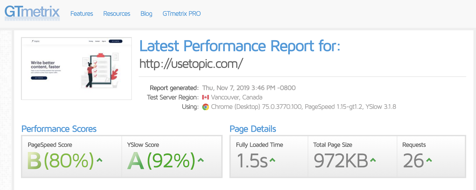The height and width of the screenshot is (190, 476).
Task: Click the 972KB total page size value
Action: (x=341, y=161)
